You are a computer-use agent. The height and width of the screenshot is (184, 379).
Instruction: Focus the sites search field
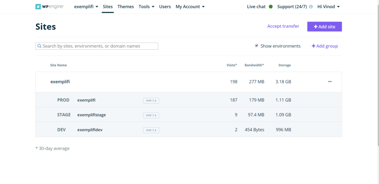tap(97, 46)
